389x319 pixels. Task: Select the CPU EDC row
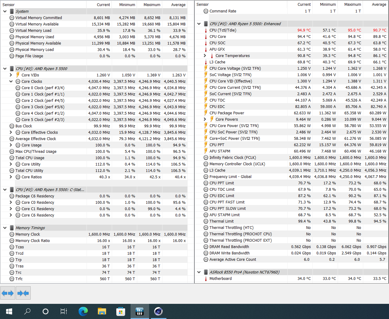[292, 106]
